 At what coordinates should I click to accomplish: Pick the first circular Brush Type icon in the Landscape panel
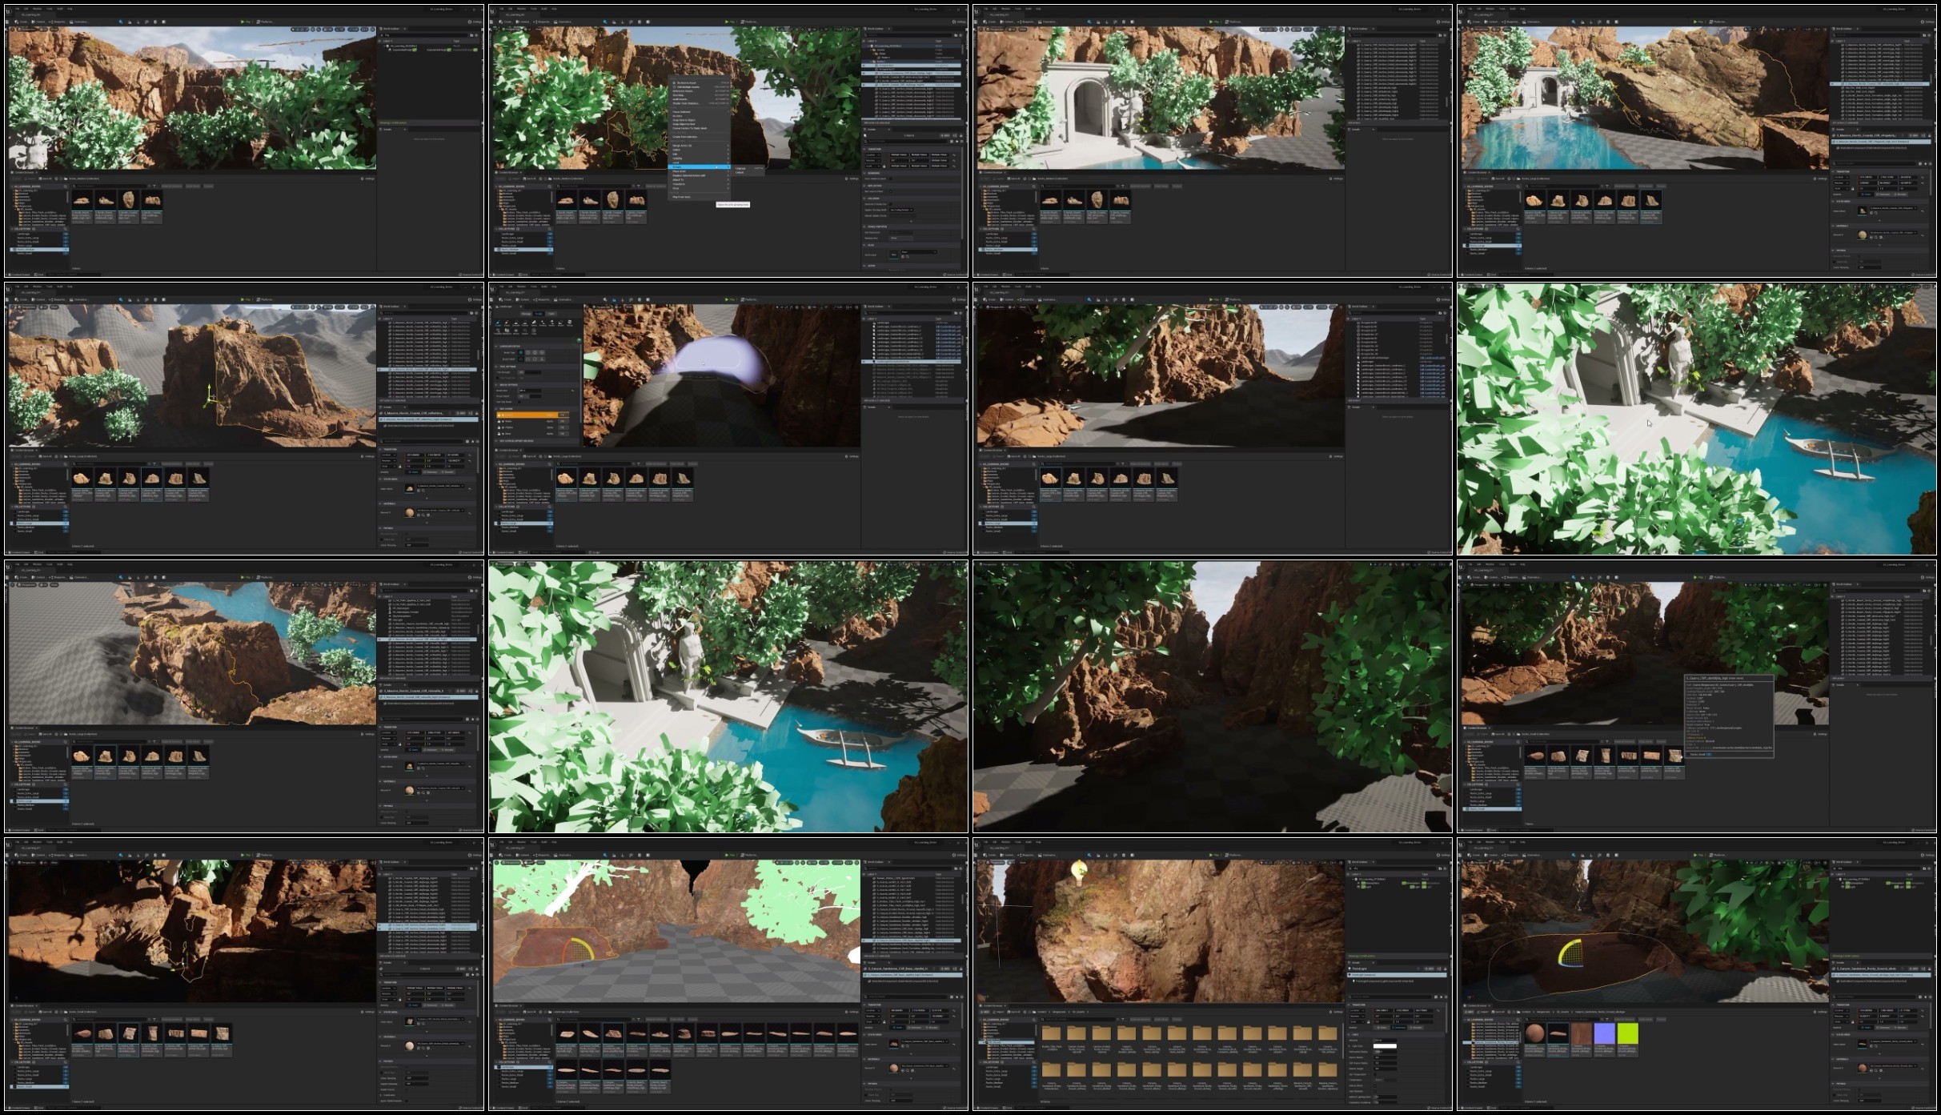[x=521, y=352]
